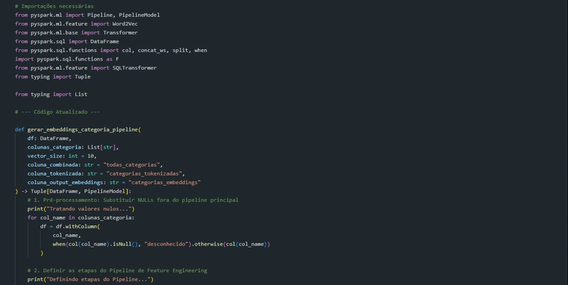Click function name 'gerar_embeddings_categoria_pipeline'
This screenshot has width=568, height=285.
pyautogui.click(x=82, y=129)
